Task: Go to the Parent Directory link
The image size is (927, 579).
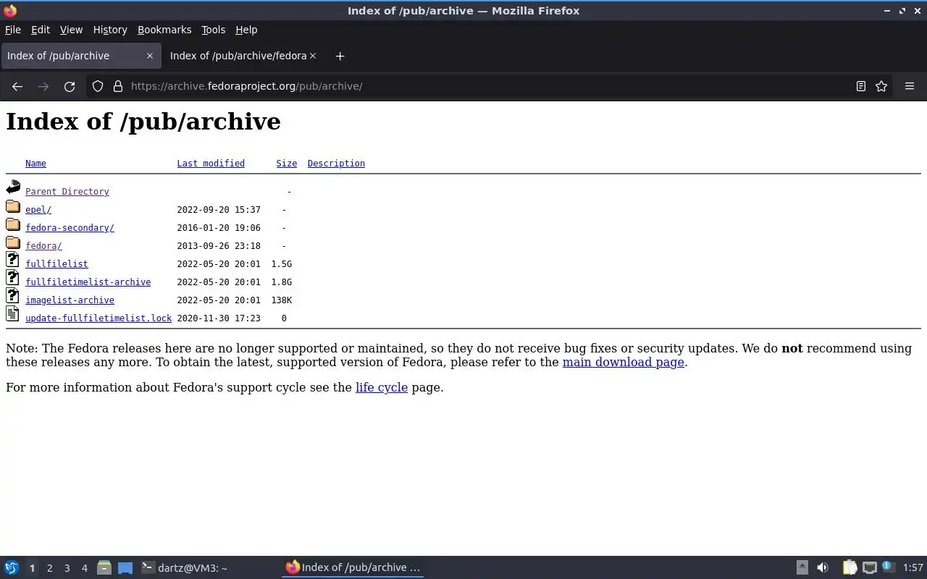Action: [x=67, y=192]
